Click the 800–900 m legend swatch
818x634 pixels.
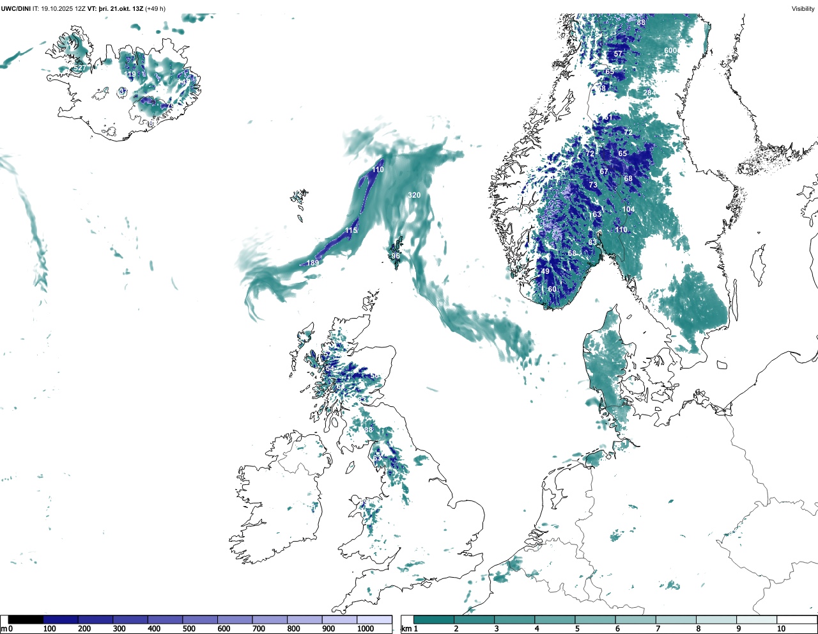coord(304,619)
